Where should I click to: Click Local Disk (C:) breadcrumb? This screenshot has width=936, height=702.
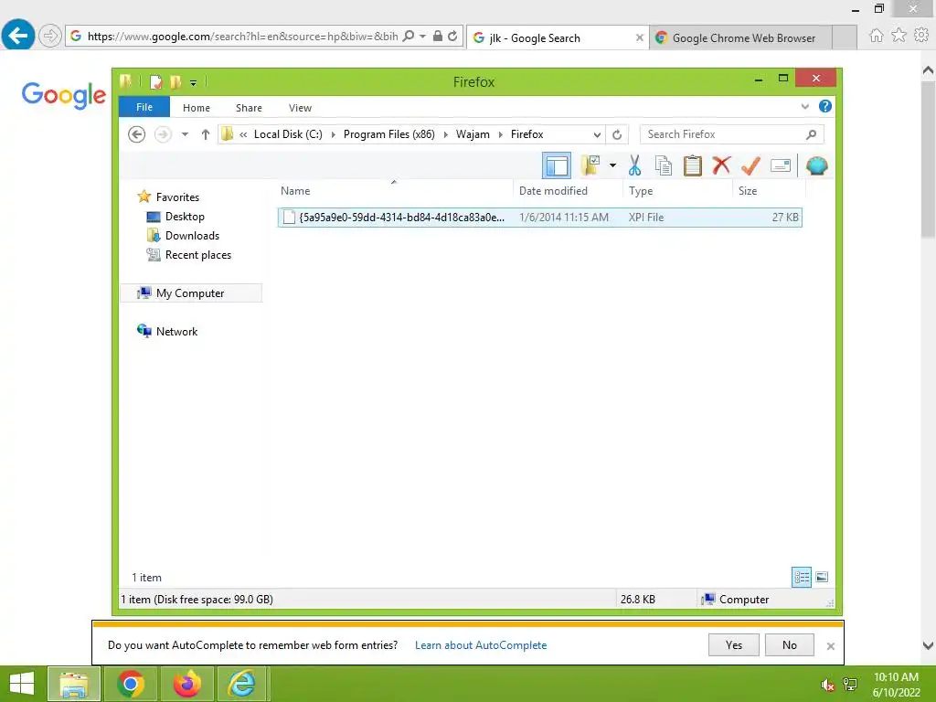[288, 134]
